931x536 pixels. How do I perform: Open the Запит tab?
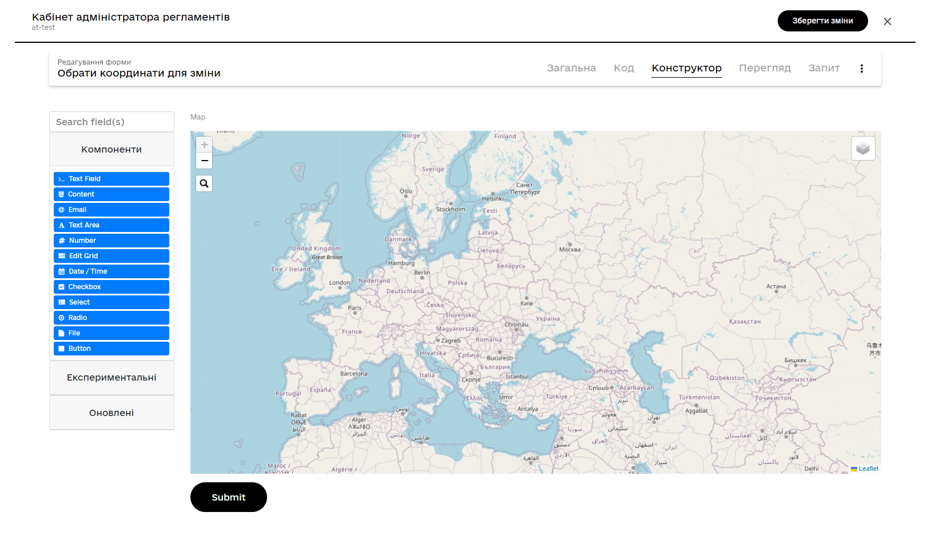point(824,68)
